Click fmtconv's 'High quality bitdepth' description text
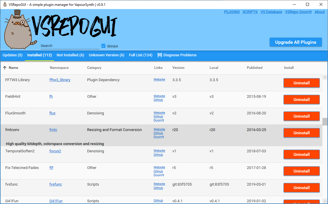328x204 pixels. 55,144
